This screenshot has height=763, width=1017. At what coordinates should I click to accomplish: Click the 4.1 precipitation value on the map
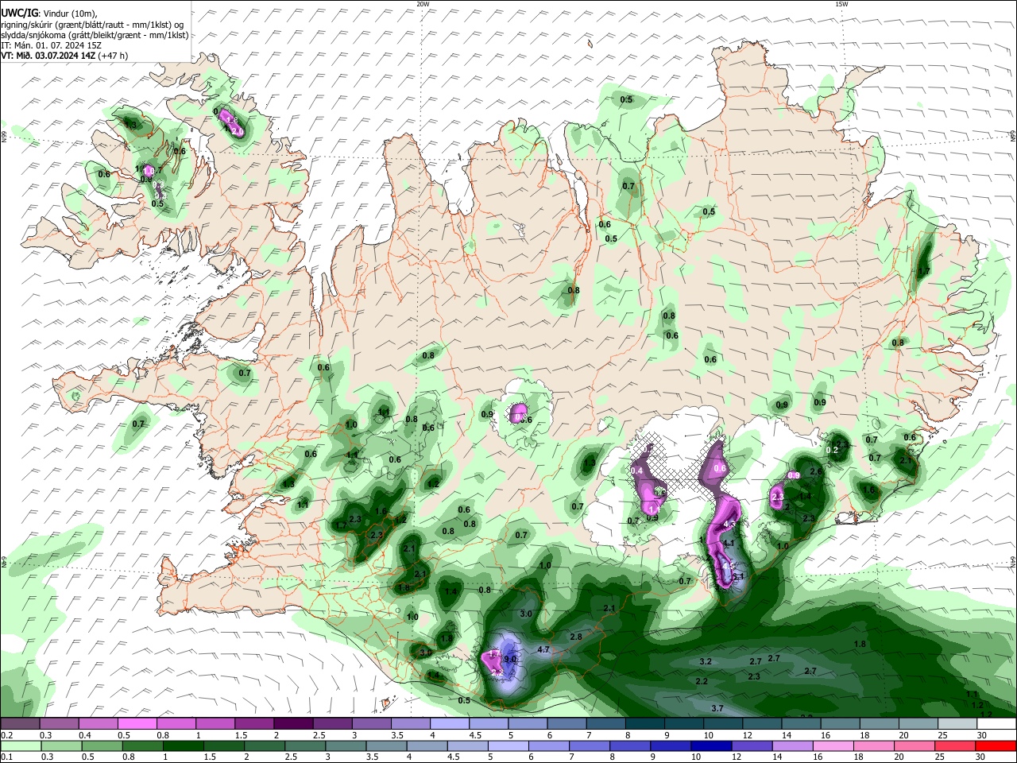(729, 543)
